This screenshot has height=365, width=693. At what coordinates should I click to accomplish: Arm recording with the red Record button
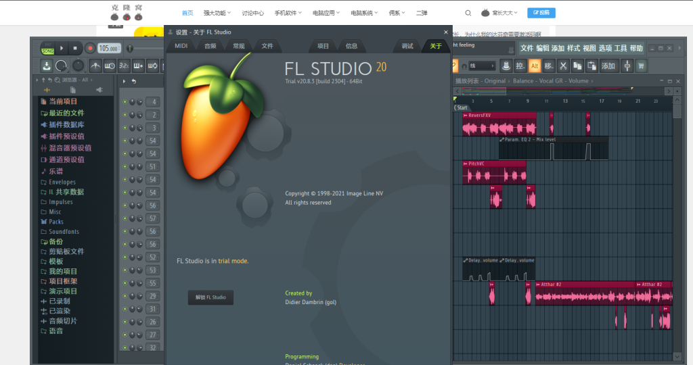click(x=90, y=48)
